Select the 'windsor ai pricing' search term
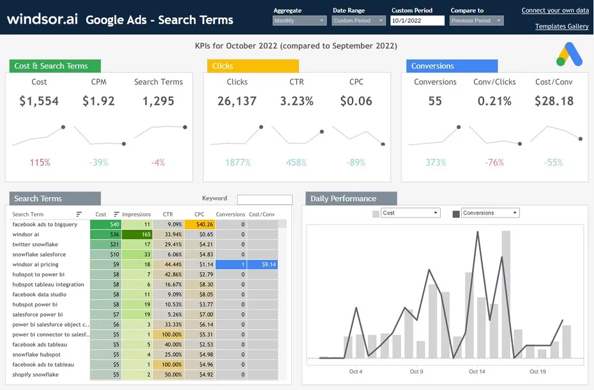Image resolution: width=594 pixels, height=390 pixels. pyautogui.click(x=35, y=265)
